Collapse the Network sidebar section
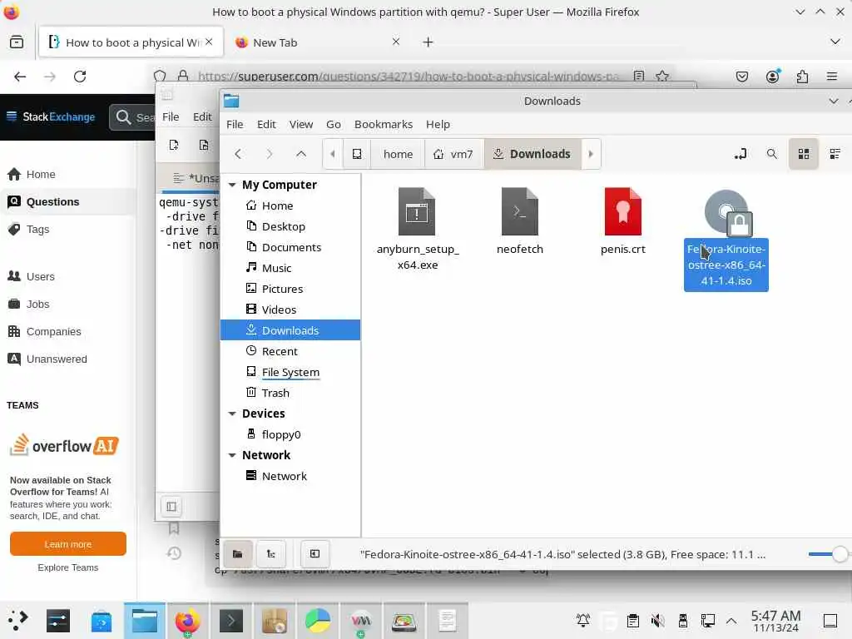The image size is (852, 639). [x=232, y=455]
